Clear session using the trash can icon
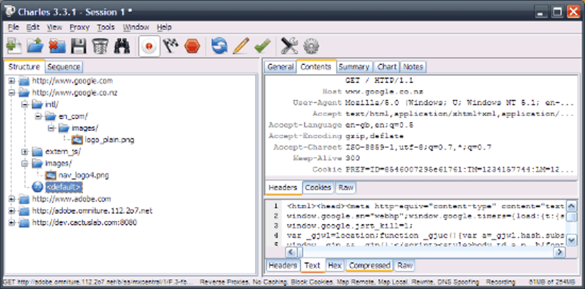The width and height of the screenshot is (585, 289). 100,46
